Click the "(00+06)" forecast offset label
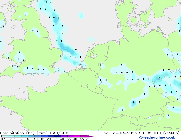The image size is (181, 140). coord(172,133)
